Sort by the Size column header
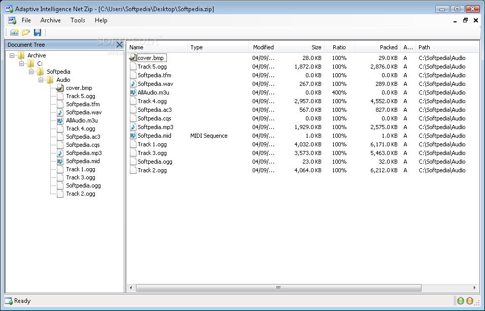The height and width of the screenshot is (311, 485). click(x=301, y=47)
